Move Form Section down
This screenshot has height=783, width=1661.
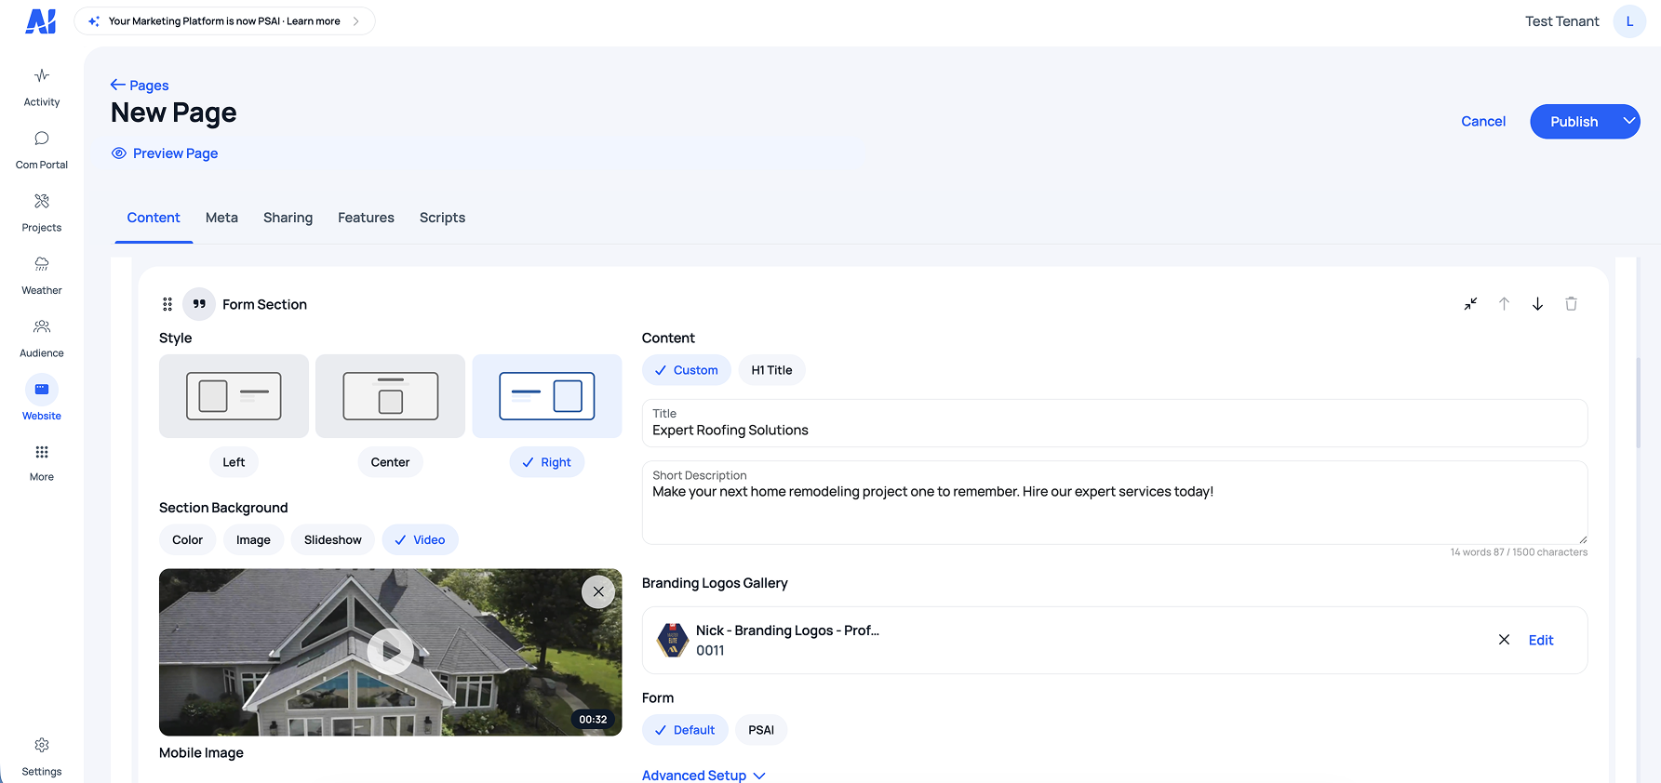click(1537, 304)
